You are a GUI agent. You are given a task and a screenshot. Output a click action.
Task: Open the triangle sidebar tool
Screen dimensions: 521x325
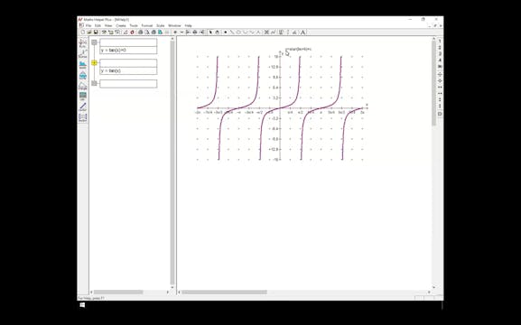click(83, 86)
